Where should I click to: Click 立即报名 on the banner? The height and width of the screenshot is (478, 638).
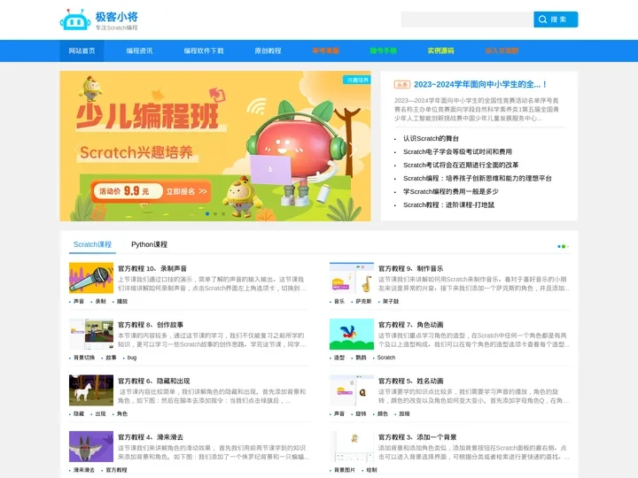[x=186, y=191]
